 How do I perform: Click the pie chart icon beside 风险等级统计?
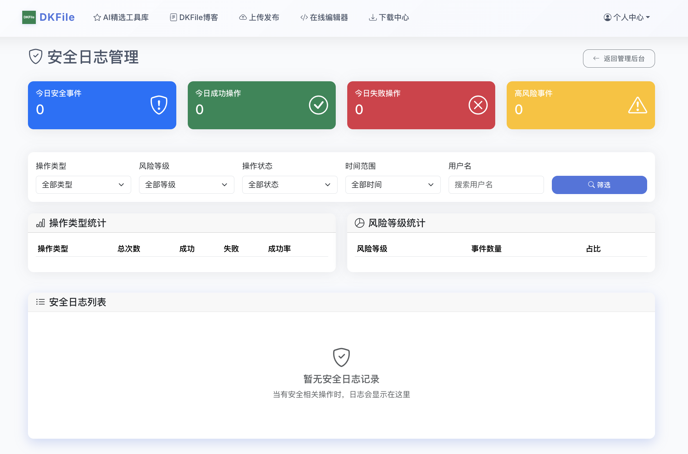coord(359,223)
